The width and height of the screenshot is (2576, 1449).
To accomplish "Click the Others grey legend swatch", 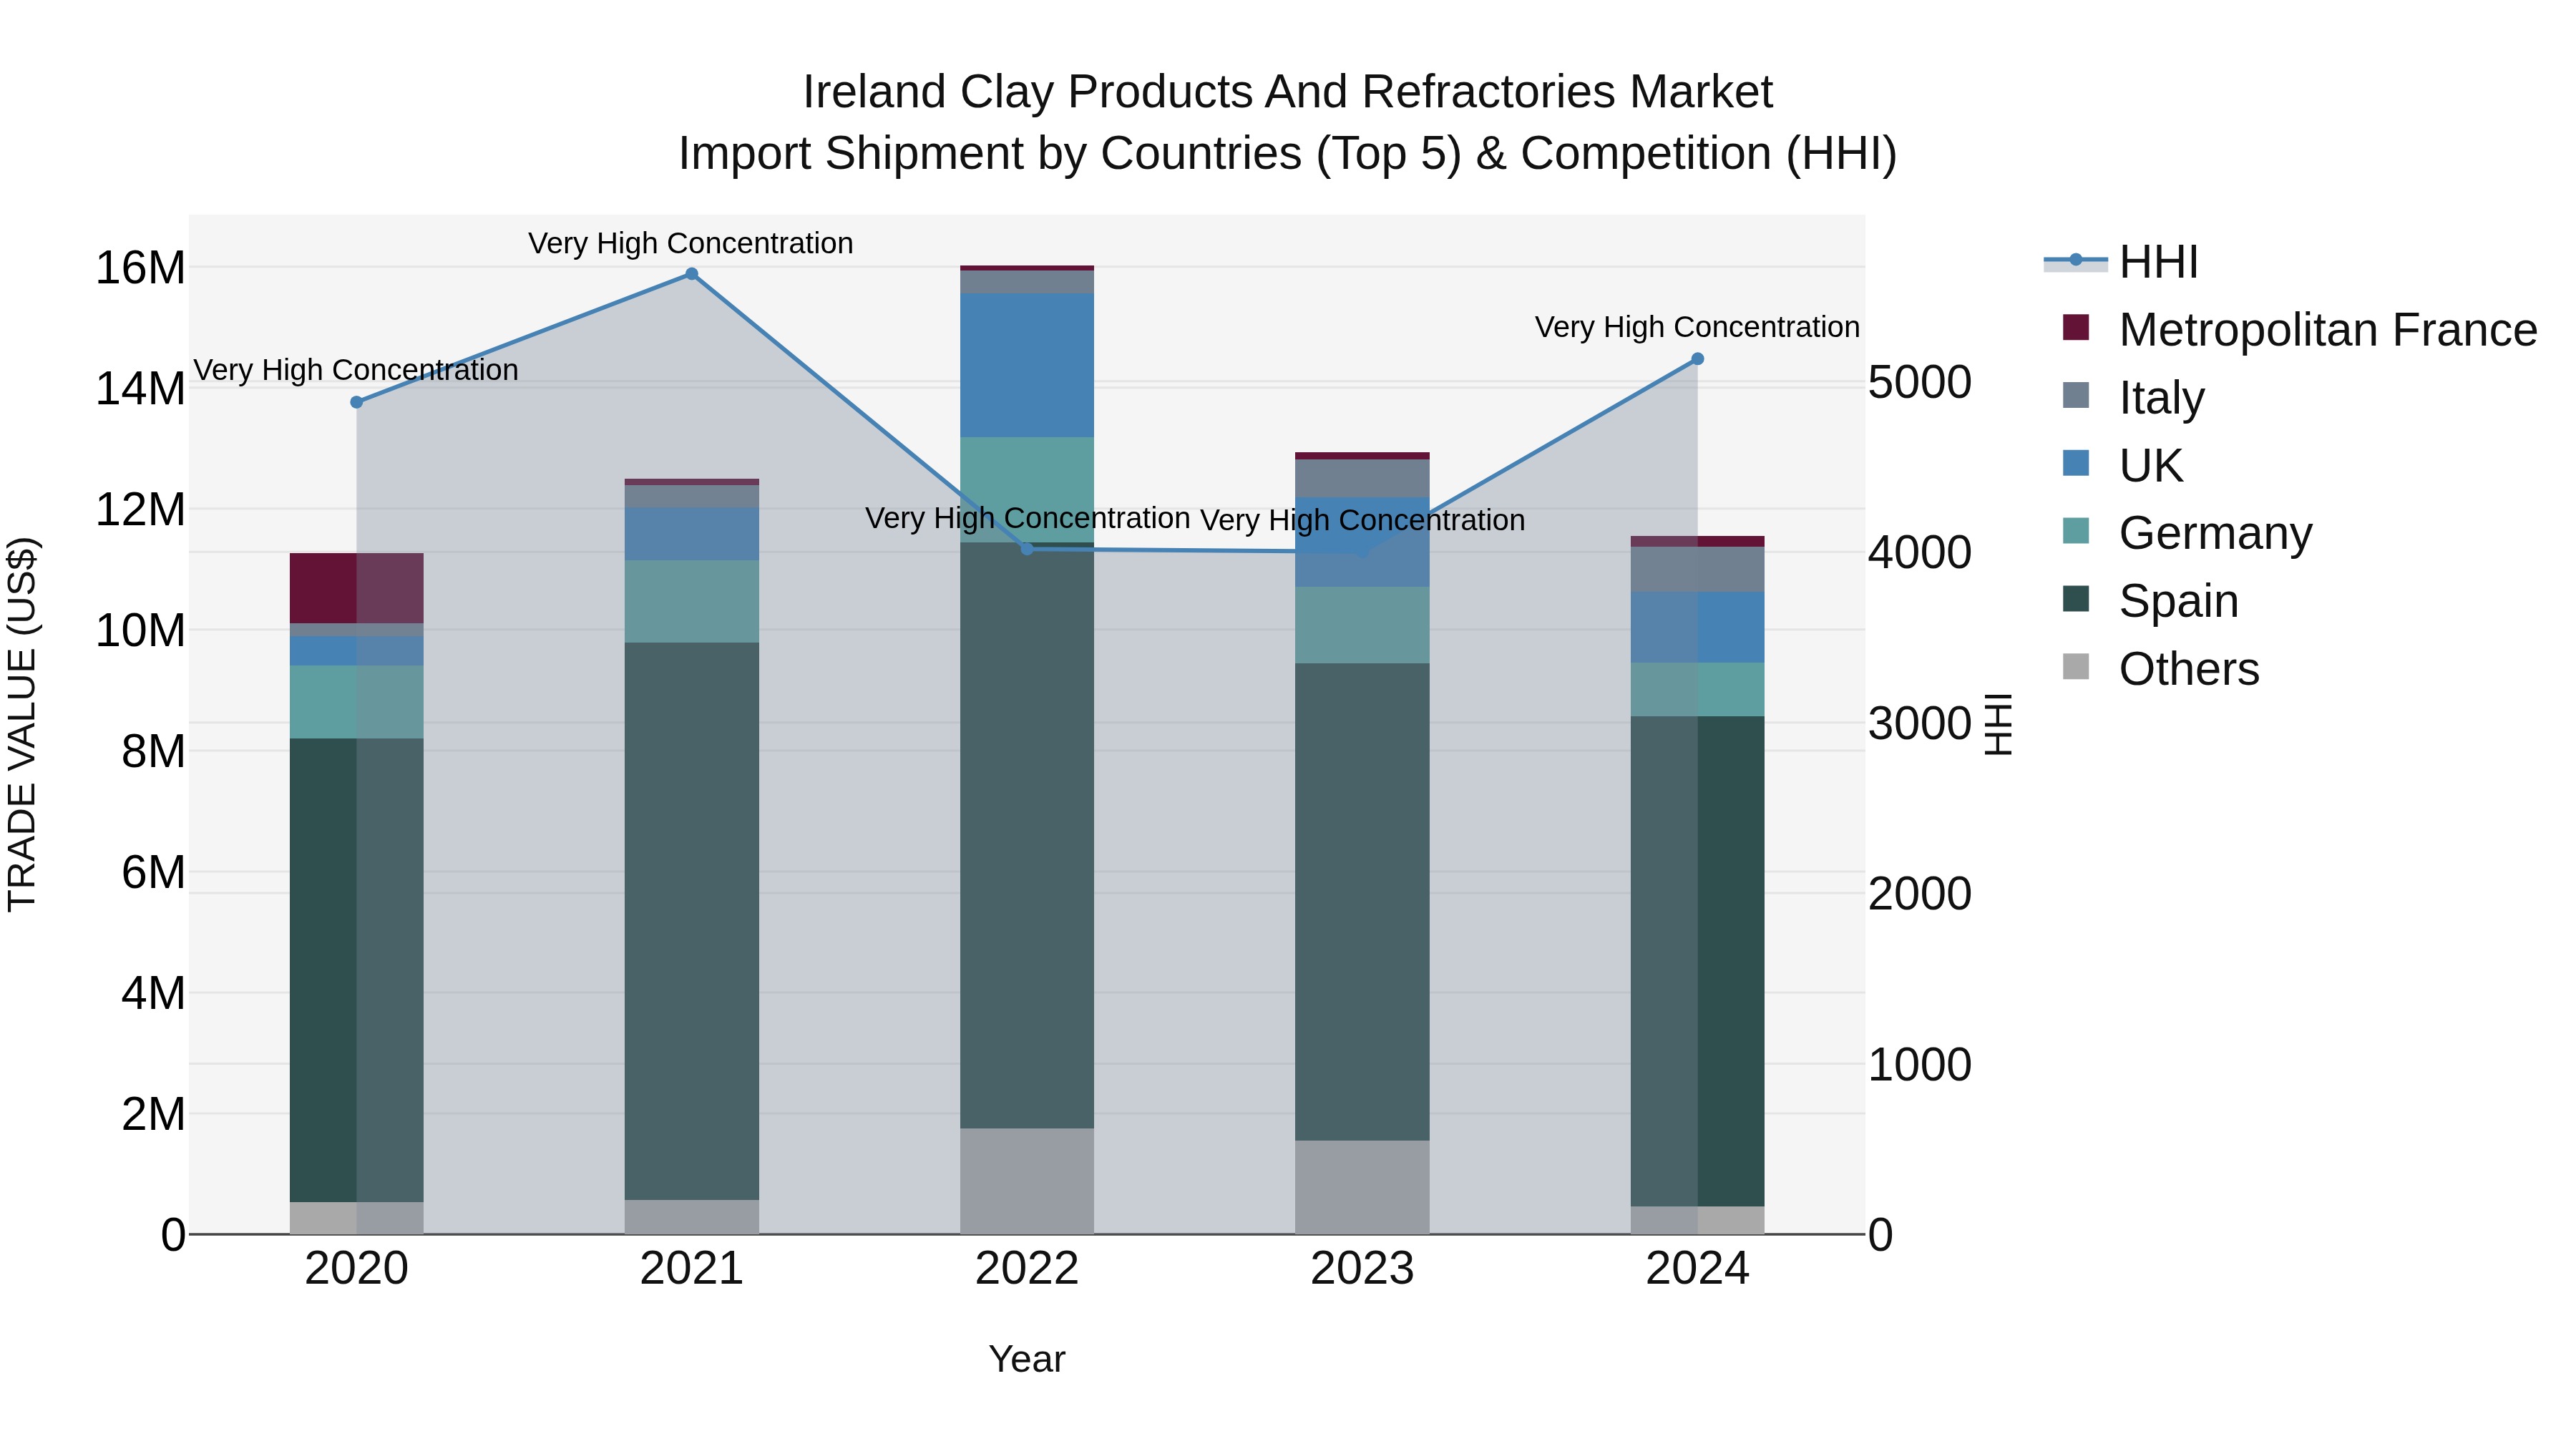I will pyautogui.click(x=2076, y=667).
